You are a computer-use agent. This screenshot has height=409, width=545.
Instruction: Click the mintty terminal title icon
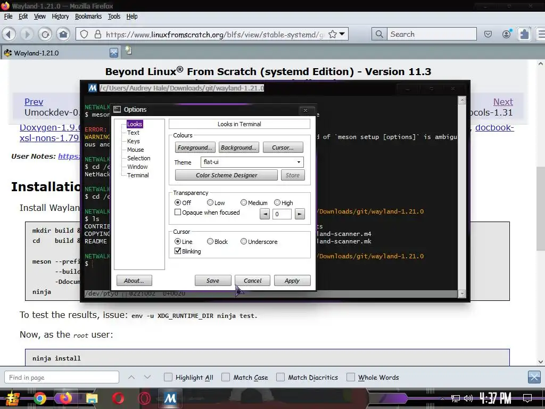(x=93, y=88)
